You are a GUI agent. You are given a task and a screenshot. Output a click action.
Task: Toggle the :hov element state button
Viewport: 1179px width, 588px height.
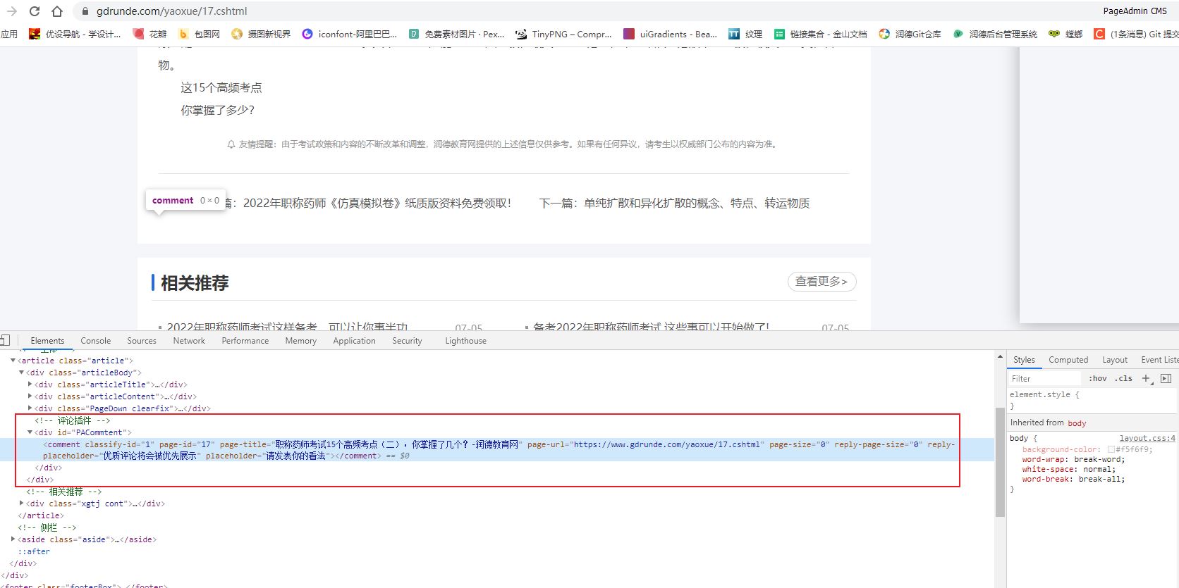click(x=1097, y=379)
